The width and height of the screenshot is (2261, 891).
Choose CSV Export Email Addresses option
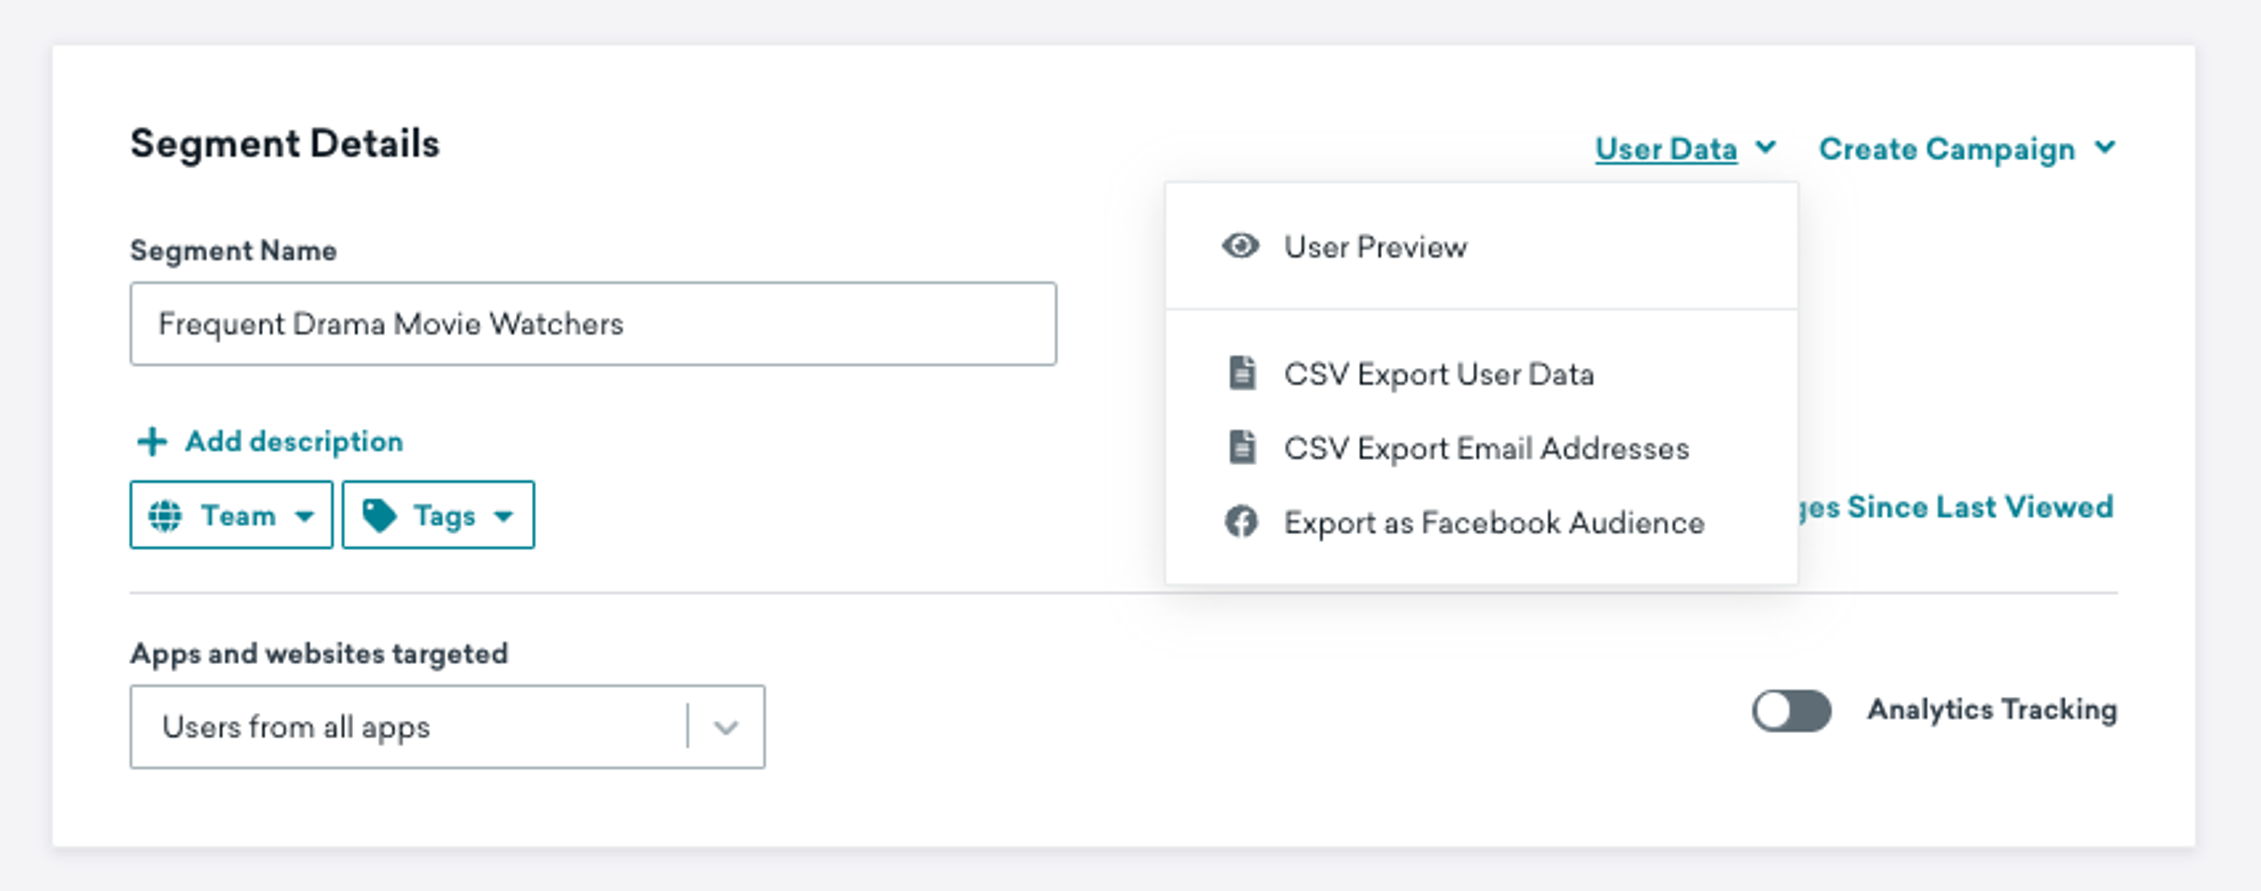pos(1486,449)
